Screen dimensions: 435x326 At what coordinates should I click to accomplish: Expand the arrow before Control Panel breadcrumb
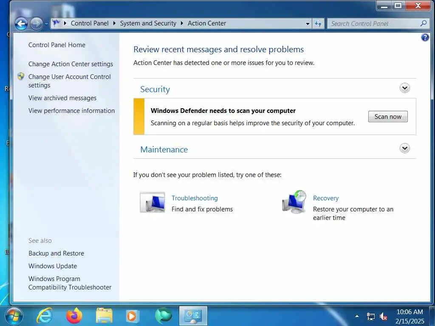65,23
